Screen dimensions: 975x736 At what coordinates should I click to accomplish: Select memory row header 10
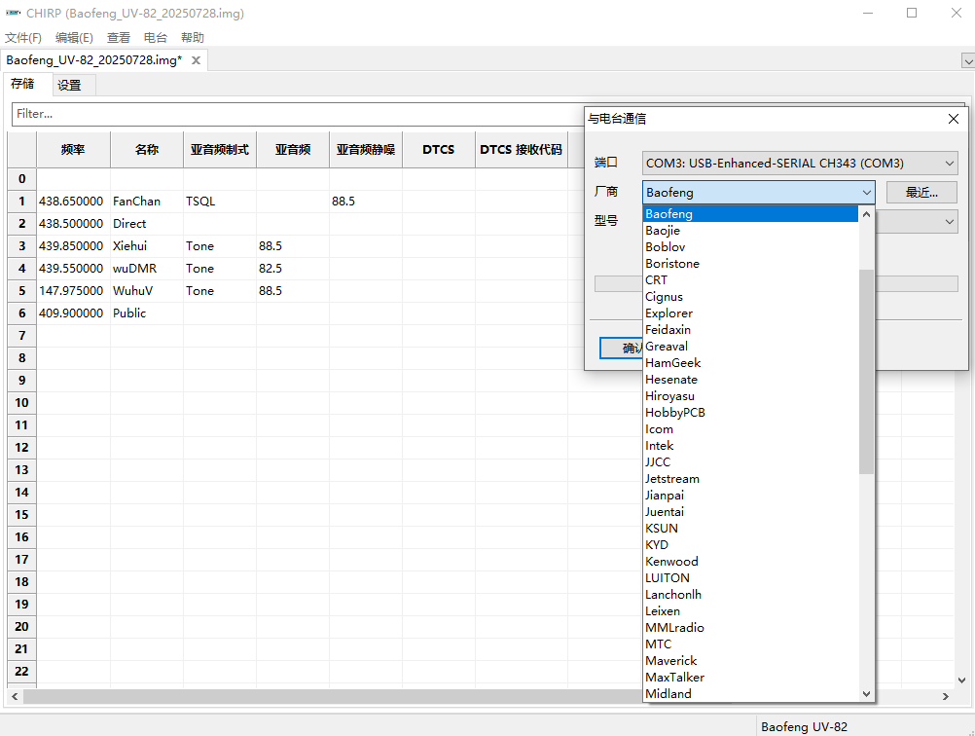pos(21,403)
